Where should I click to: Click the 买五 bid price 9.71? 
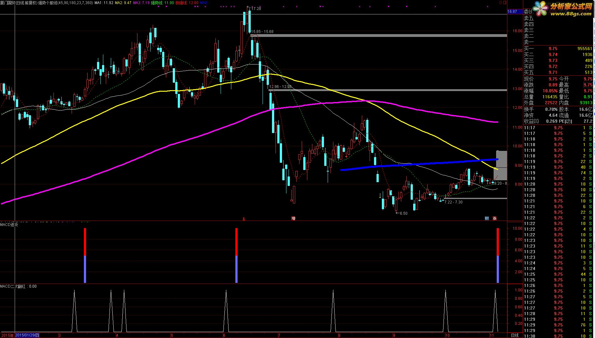pyautogui.click(x=553, y=72)
